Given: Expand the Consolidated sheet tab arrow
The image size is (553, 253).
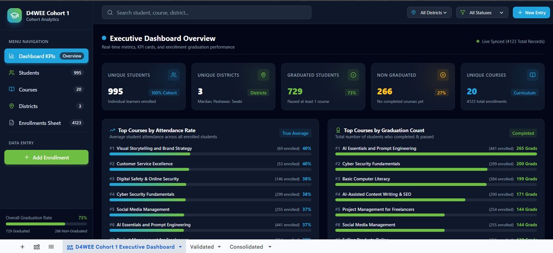Looking at the screenshot, I should [x=270, y=247].
